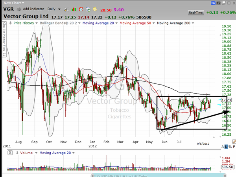Image resolution: width=236 pixels, height=177 pixels.
Task: Click the 19.50 price axis label
Action: [x=227, y=26]
